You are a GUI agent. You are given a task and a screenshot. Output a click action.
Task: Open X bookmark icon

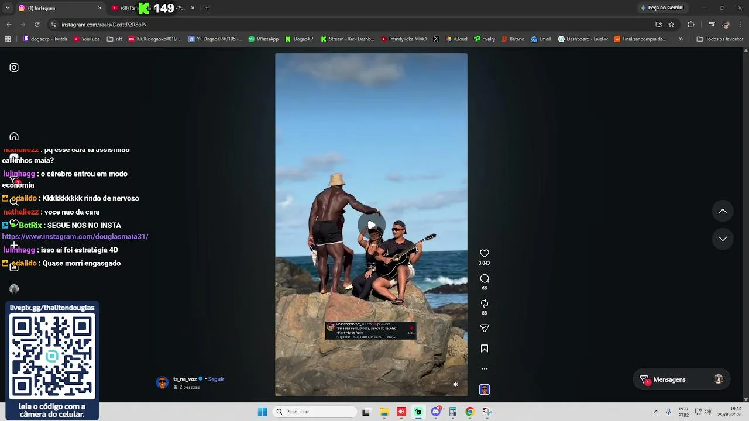tap(436, 39)
